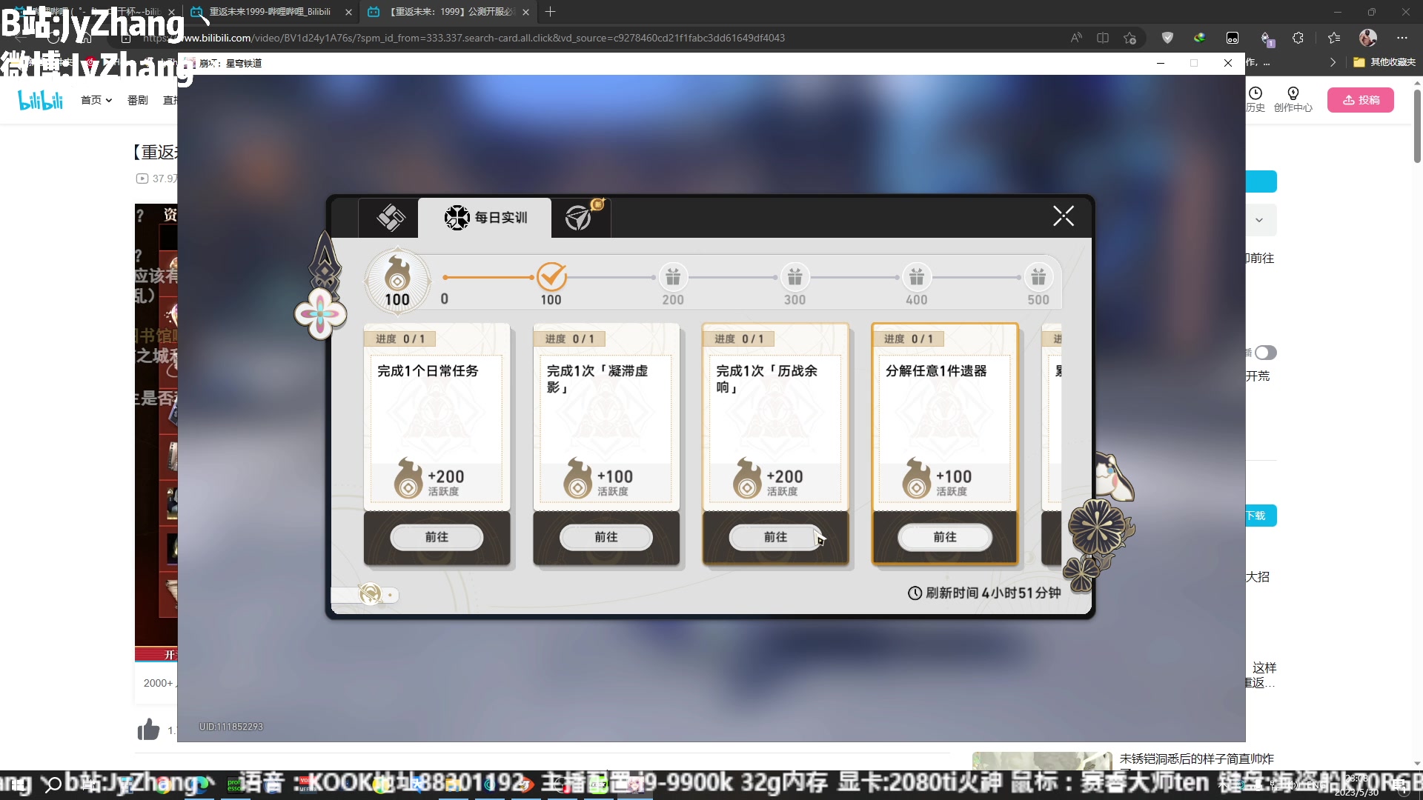Click the refresh time clock icon
Screen dimensions: 1423x800
[x=915, y=593]
